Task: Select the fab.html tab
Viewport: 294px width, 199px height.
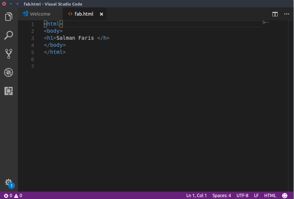Action: pyautogui.click(x=84, y=14)
